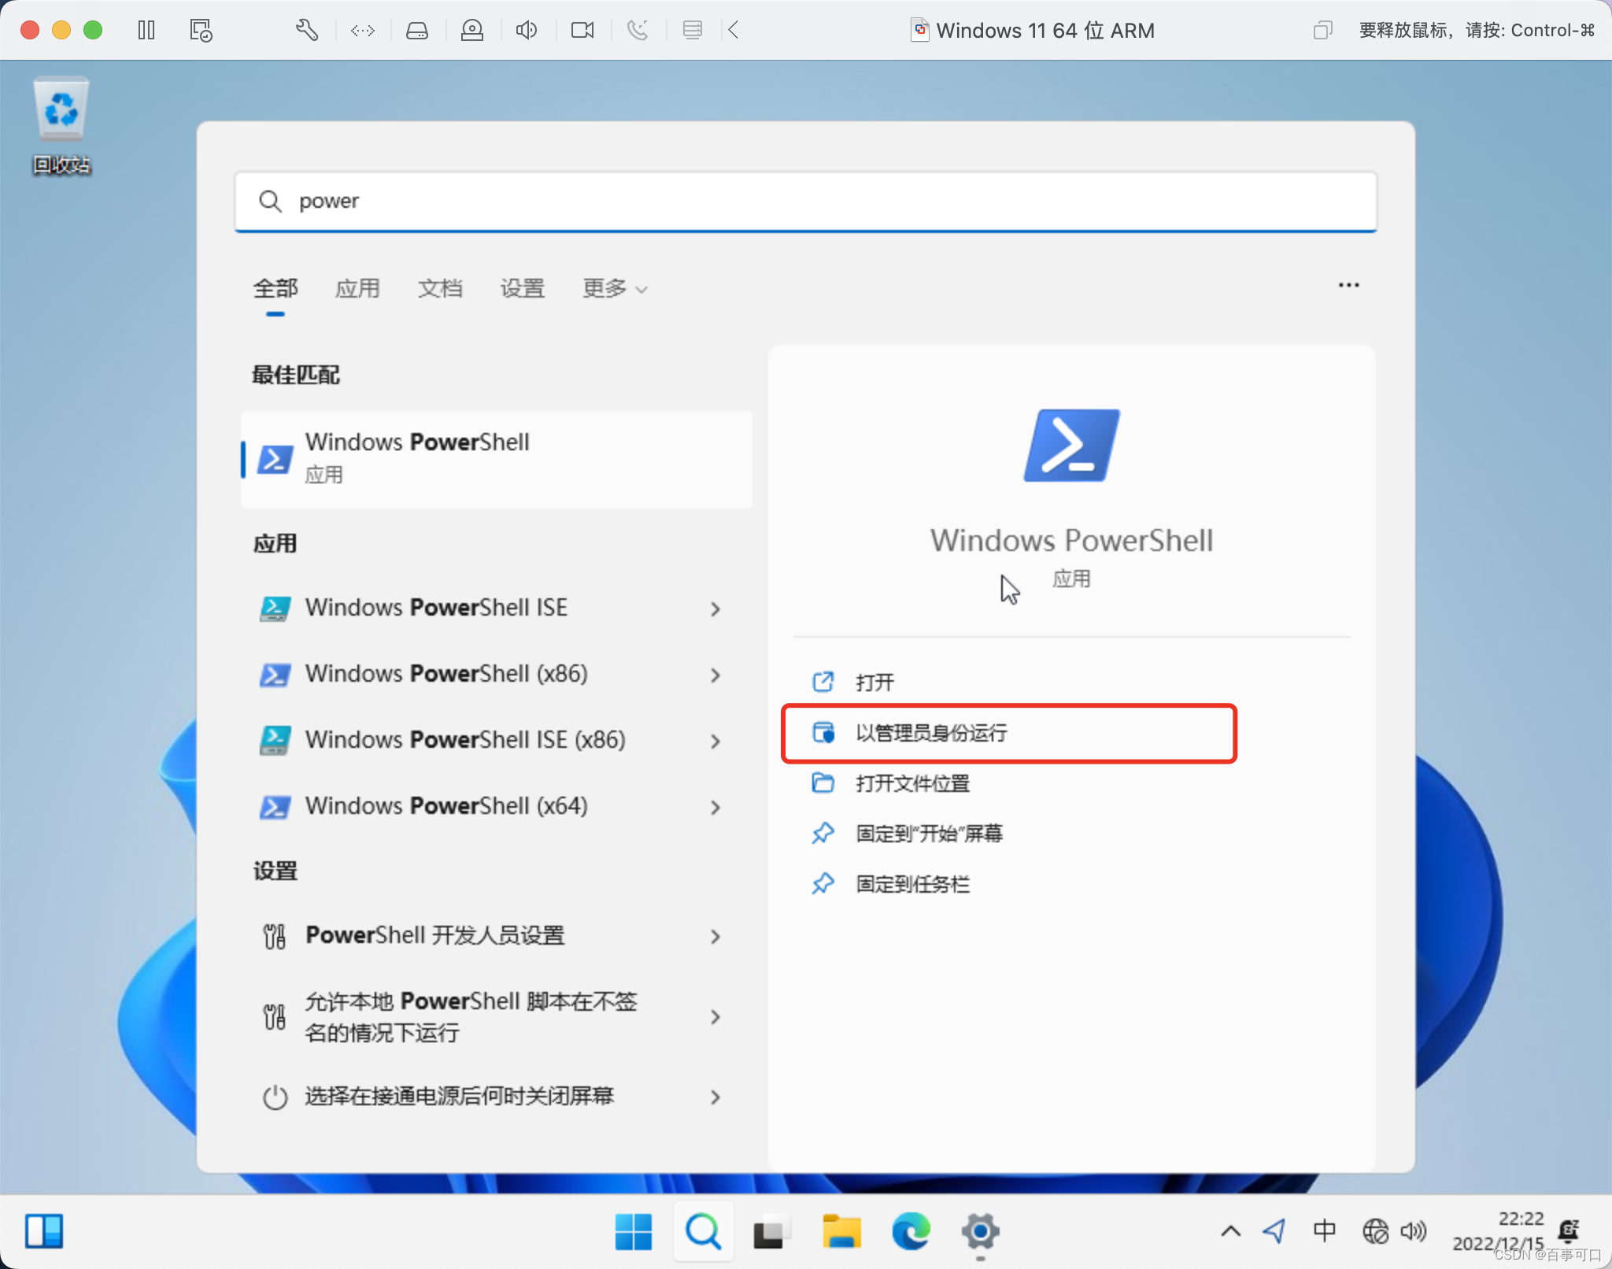
Task: Click the VM pause icon
Action: coord(146,31)
